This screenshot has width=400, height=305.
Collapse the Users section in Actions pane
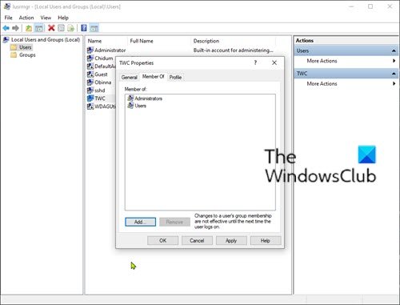point(394,50)
